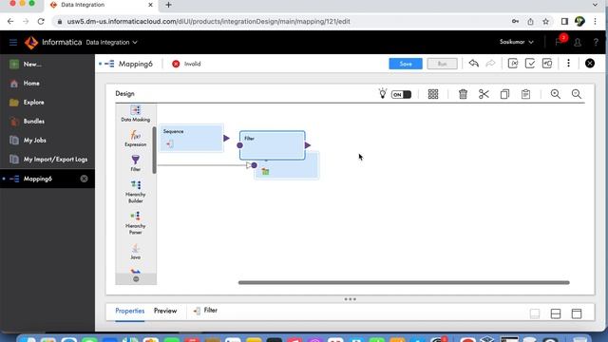Click the Filter label in properties panel

coord(211,311)
